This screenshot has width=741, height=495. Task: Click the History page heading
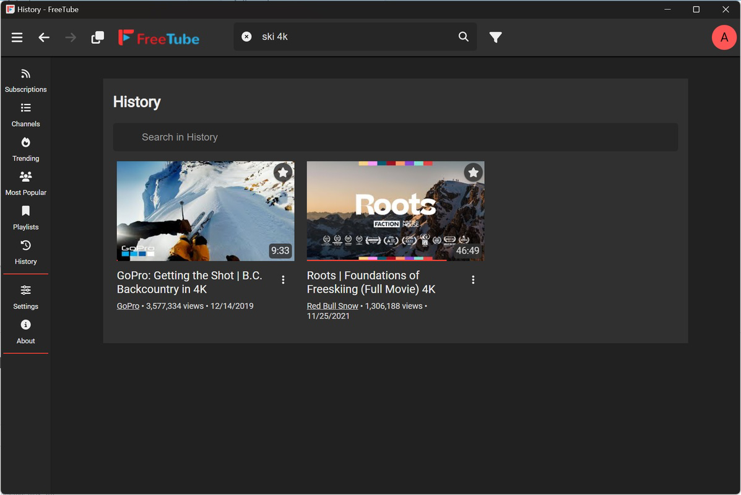[x=137, y=101]
